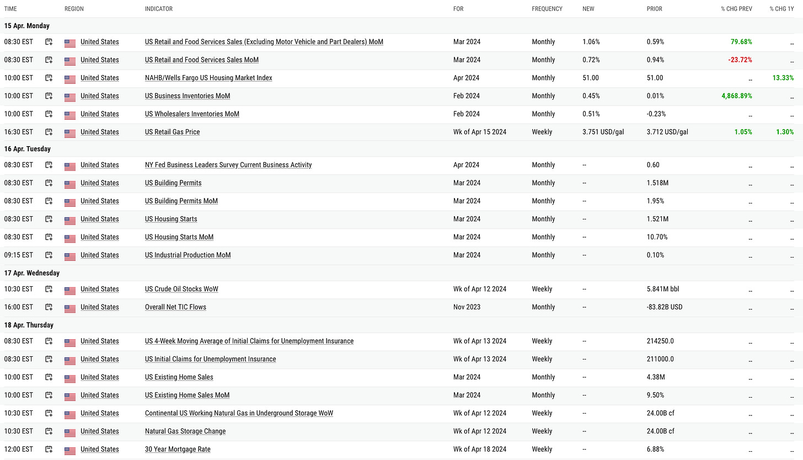Click the 214250.0 prior claims value

pos(660,341)
